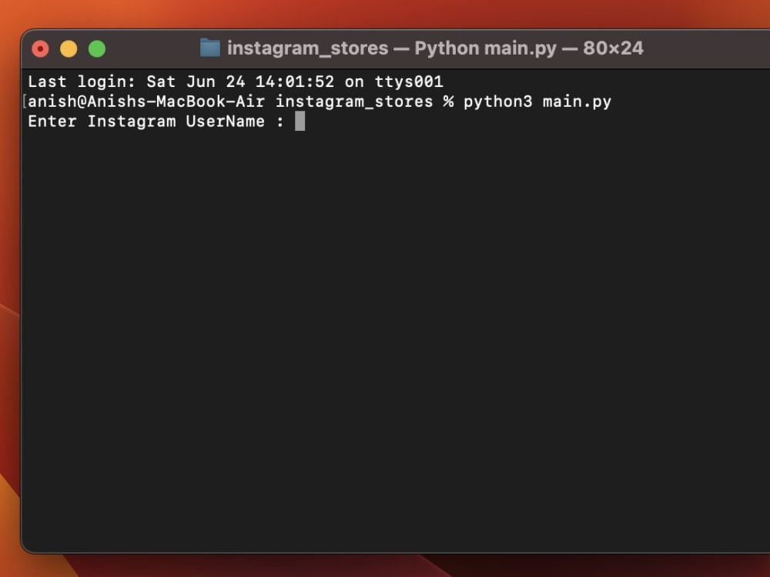Click the 'python3 main.py' command text
This screenshot has height=577, width=770.
pos(537,102)
